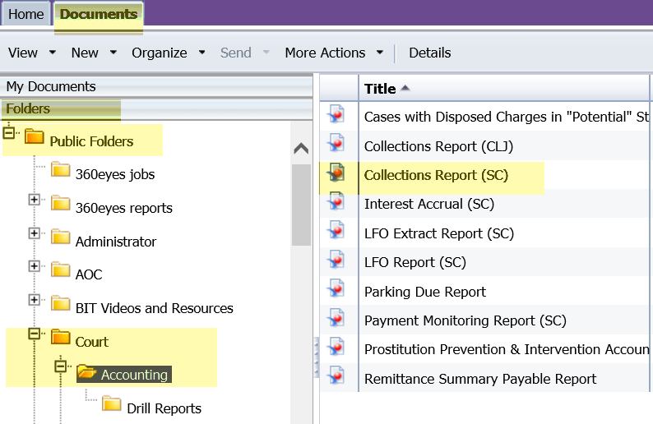Switch to the Home tab
Viewport: 653px width, 424px height.
[25, 14]
